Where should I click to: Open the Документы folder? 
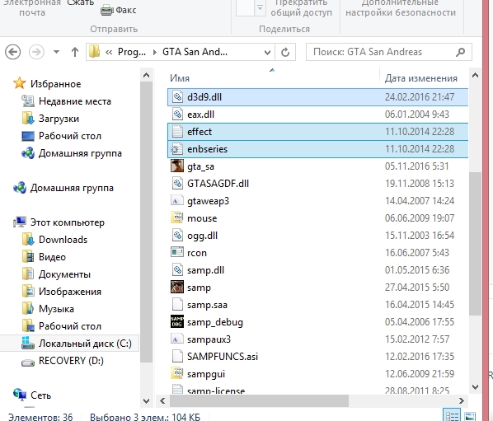click(x=64, y=274)
